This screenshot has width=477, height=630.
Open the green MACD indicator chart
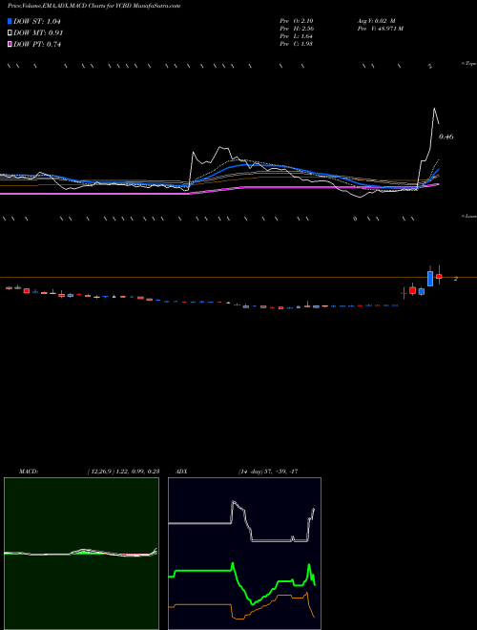pos(81,554)
